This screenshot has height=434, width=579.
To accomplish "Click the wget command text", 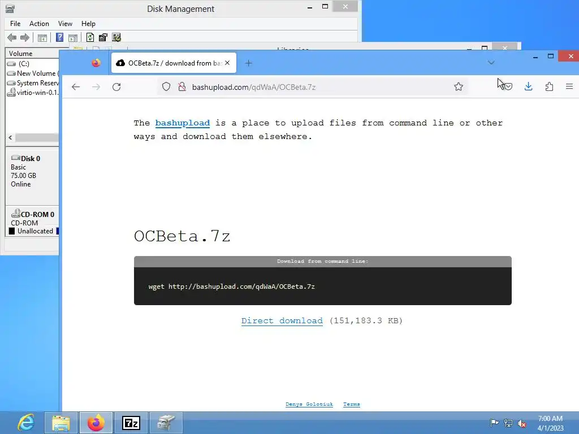I will (231, 287).
